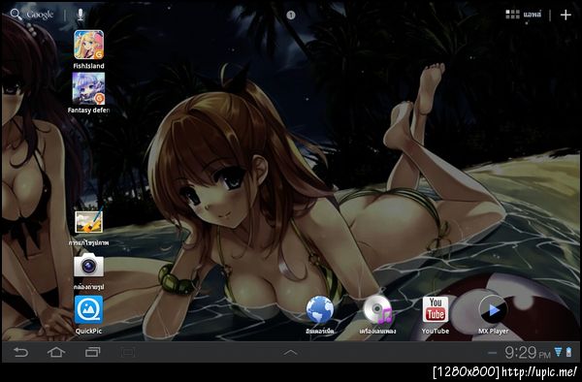Tap the Google search magnifier icon

coord(16,15)
